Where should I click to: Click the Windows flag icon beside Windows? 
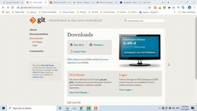[x=91, y=45]
